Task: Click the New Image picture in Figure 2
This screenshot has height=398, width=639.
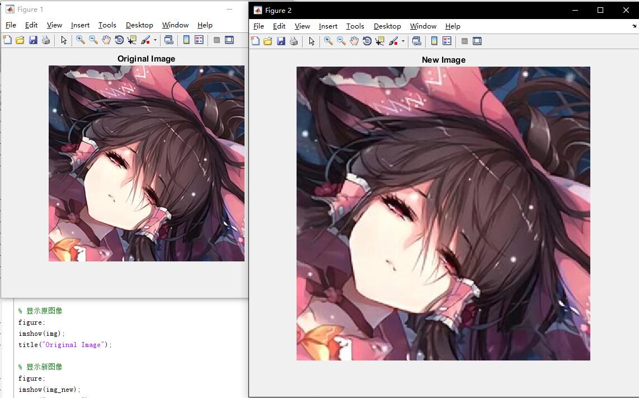Action: pos(443,213)
